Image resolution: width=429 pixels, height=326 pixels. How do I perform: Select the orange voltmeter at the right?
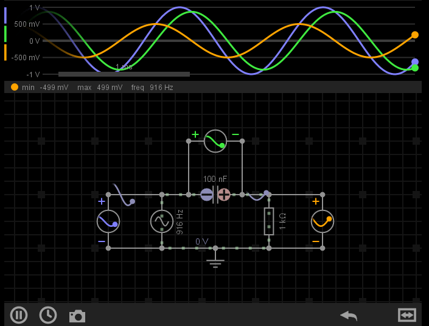coord(323,221)
